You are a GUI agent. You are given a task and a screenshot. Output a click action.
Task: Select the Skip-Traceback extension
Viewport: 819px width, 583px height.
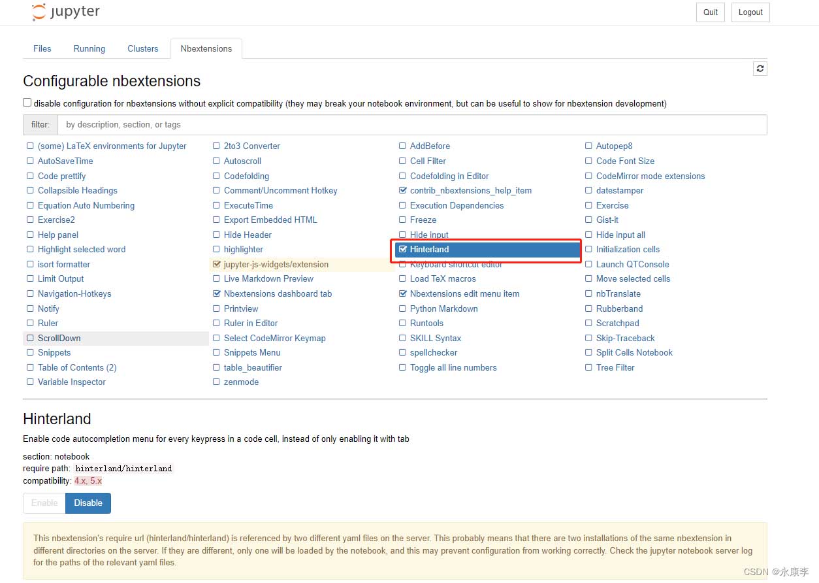pyautogui.click(x=625, y=339)
